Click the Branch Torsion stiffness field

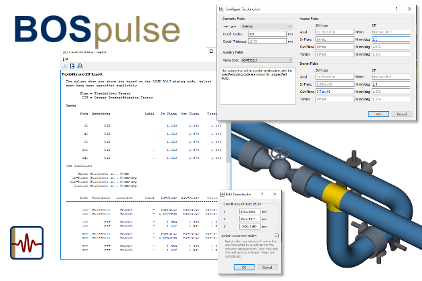pyautogui.click(x=334, y=99)
